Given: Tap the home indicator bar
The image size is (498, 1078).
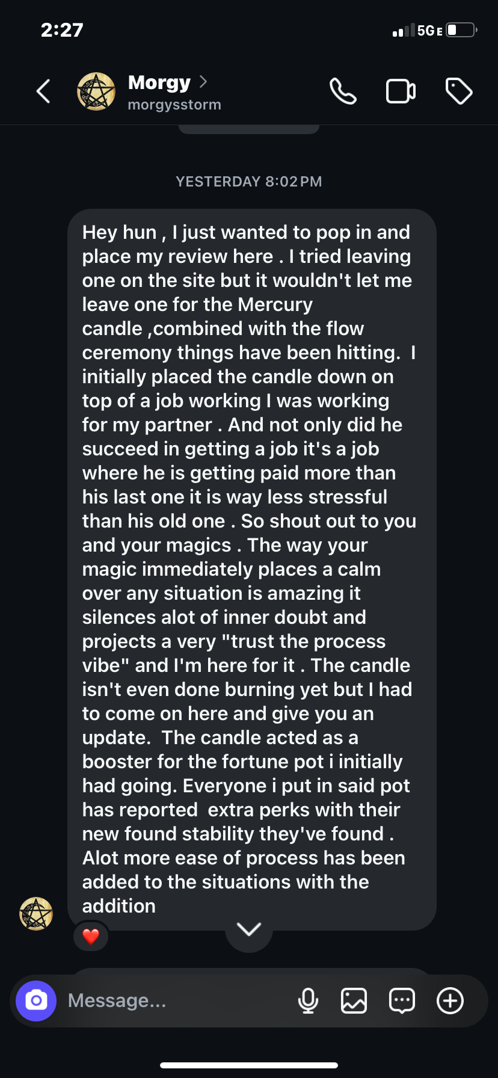Looking at the screenshot, I should coord(249,1065).
